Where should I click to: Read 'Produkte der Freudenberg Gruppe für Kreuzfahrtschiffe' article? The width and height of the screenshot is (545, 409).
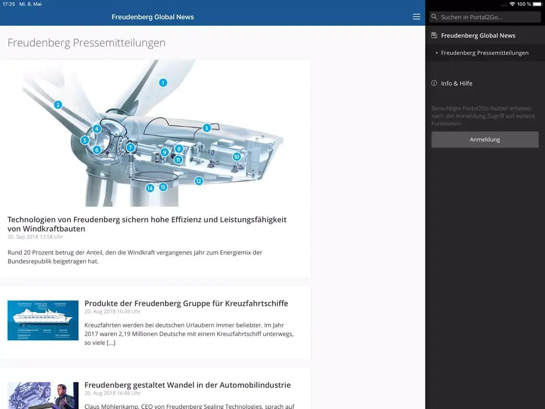click(186, 303)
